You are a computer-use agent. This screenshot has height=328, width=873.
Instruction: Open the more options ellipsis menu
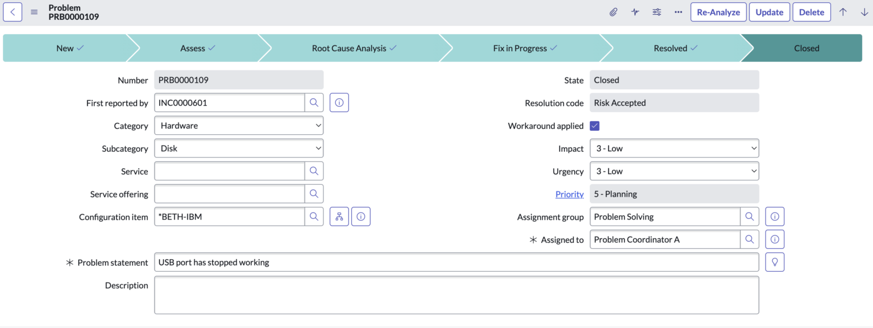coord(678,11)
